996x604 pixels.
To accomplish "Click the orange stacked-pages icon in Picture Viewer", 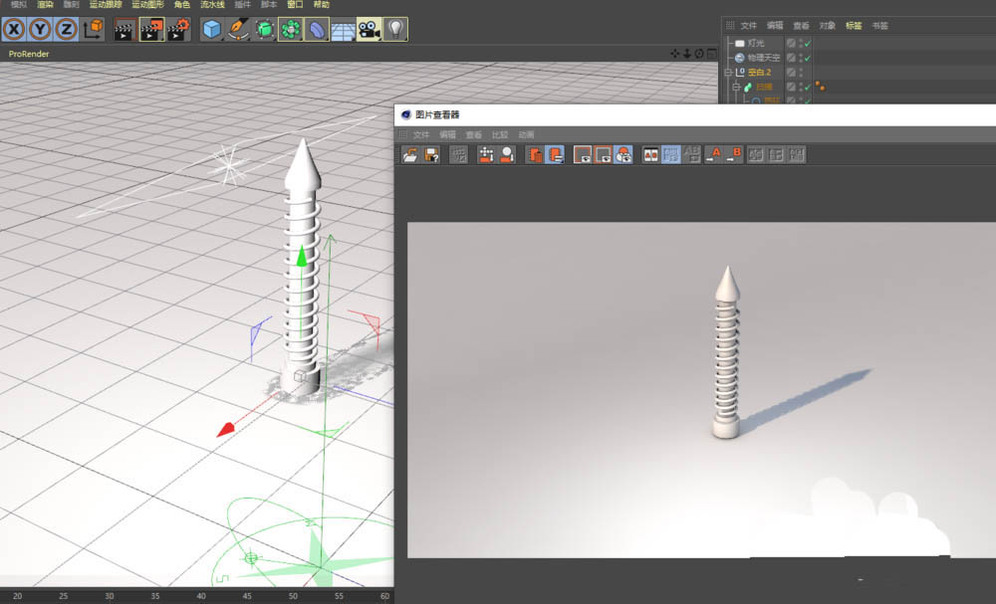I will pos(535,155).
